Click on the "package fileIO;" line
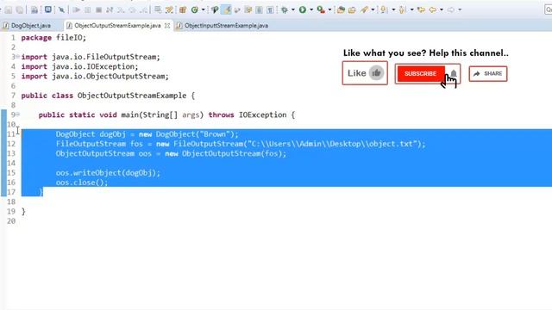Viewport: 552px width, 310px height. coord(53,38)
